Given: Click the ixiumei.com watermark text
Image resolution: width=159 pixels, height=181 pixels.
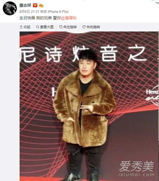Looking at the screenshot, I should coord(136,174).
